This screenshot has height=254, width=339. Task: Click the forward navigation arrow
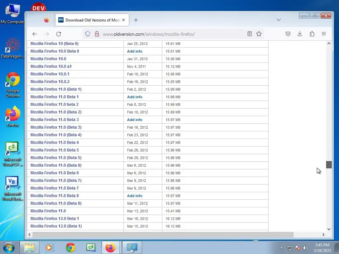pos(46,34)
